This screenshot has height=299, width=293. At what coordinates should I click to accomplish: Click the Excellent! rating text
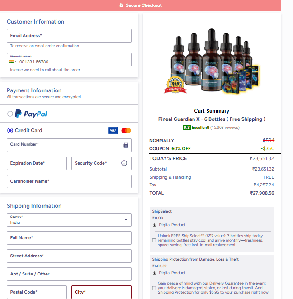tap(200, 128)
